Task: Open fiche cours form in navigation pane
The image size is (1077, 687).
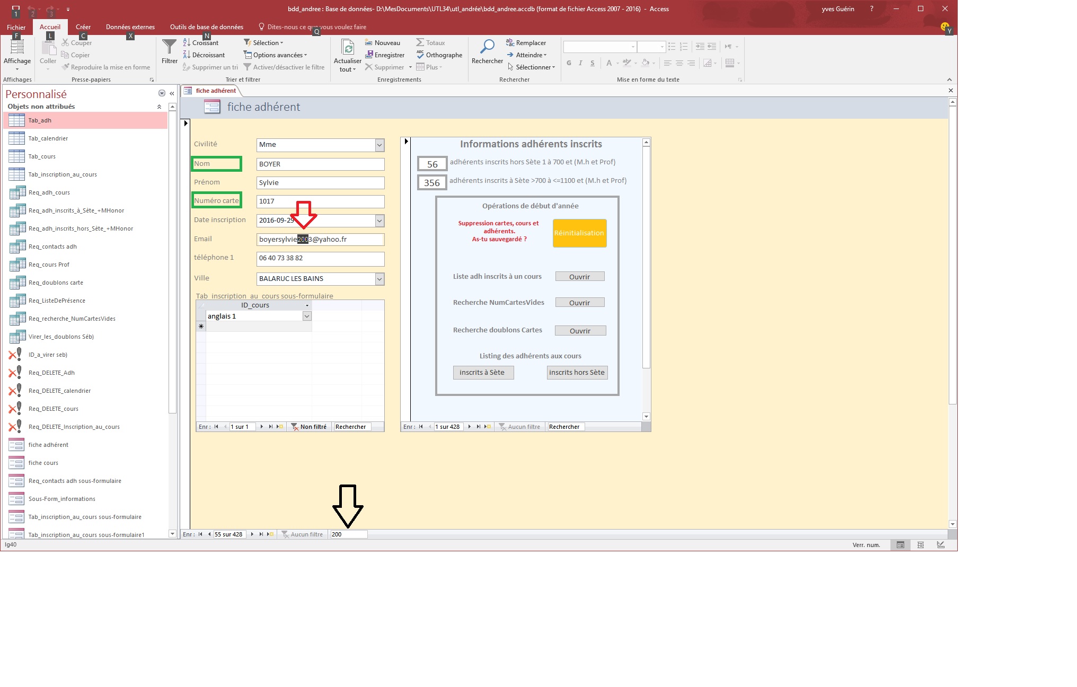Action: point(43,463)
